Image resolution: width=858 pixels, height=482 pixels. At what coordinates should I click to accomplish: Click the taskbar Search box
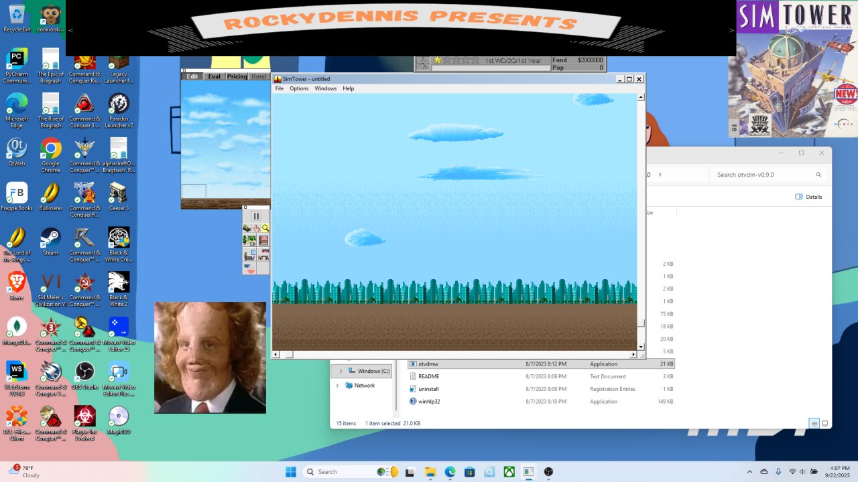coord(352,472)
